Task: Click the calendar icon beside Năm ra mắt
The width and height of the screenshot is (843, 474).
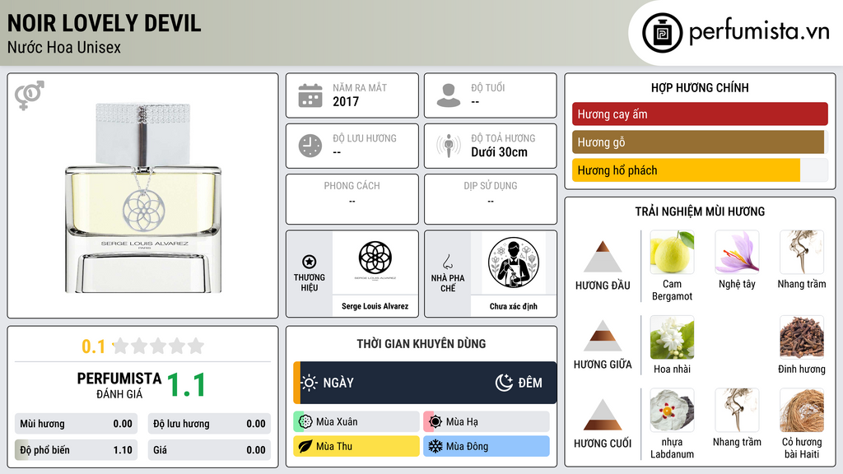Action: pyautogui.click(x=310, y=95)
